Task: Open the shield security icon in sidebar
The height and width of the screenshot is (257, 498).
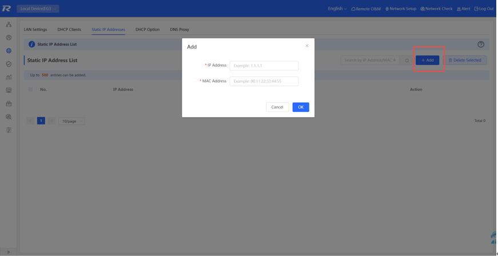Action: 9,64
